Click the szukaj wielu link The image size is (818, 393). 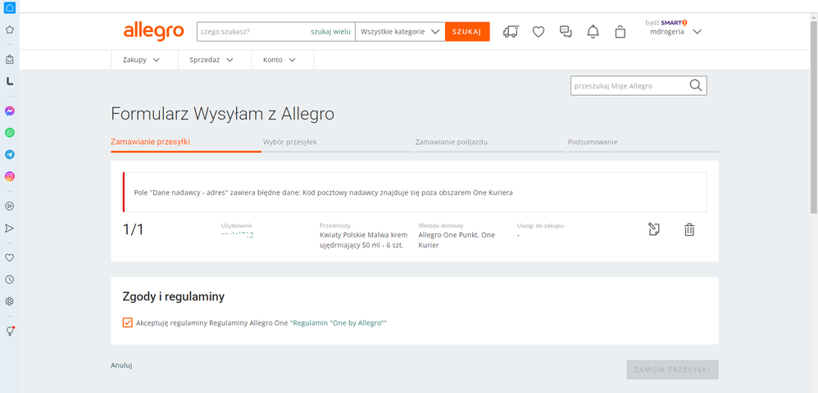[x=331, y=32]
